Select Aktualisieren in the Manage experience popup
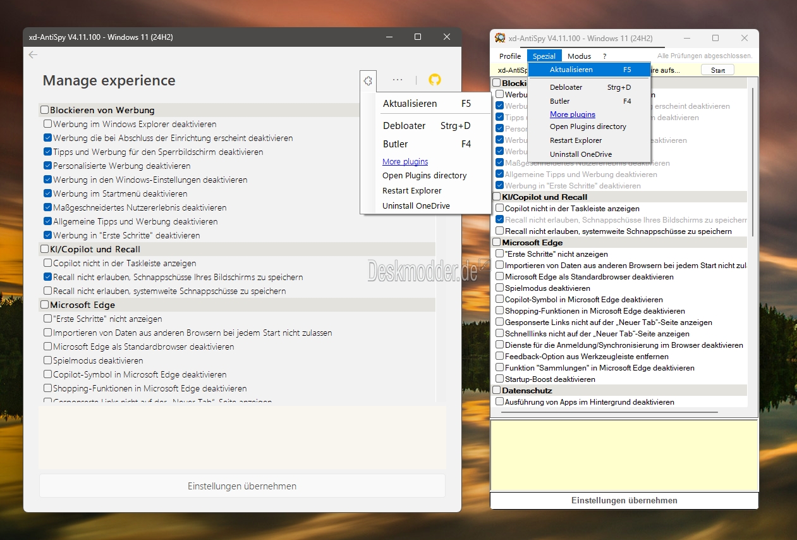This screenshot has height=540, width=797. (435, 103)
